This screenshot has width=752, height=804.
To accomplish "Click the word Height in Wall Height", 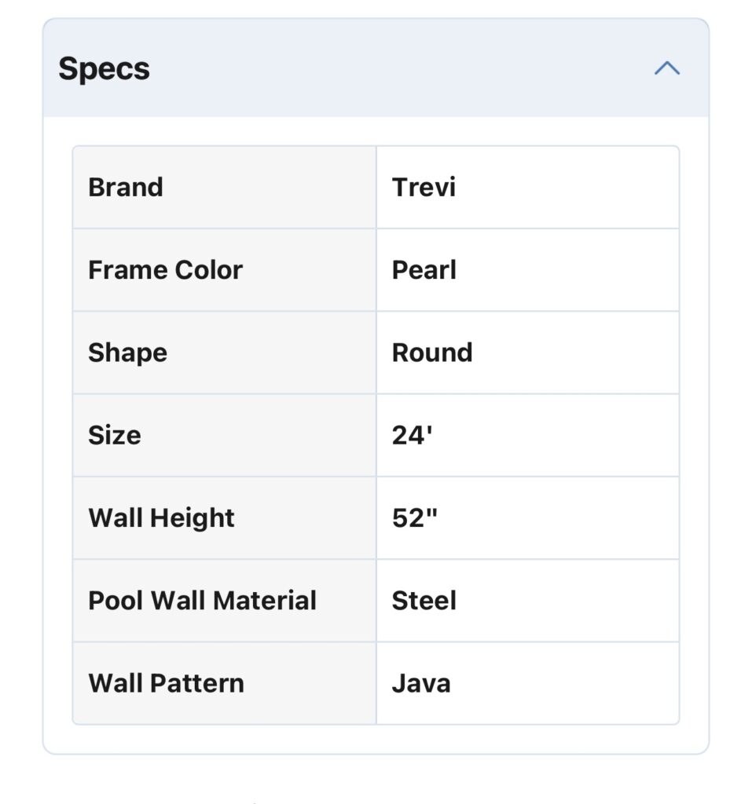I will (193, 518).
